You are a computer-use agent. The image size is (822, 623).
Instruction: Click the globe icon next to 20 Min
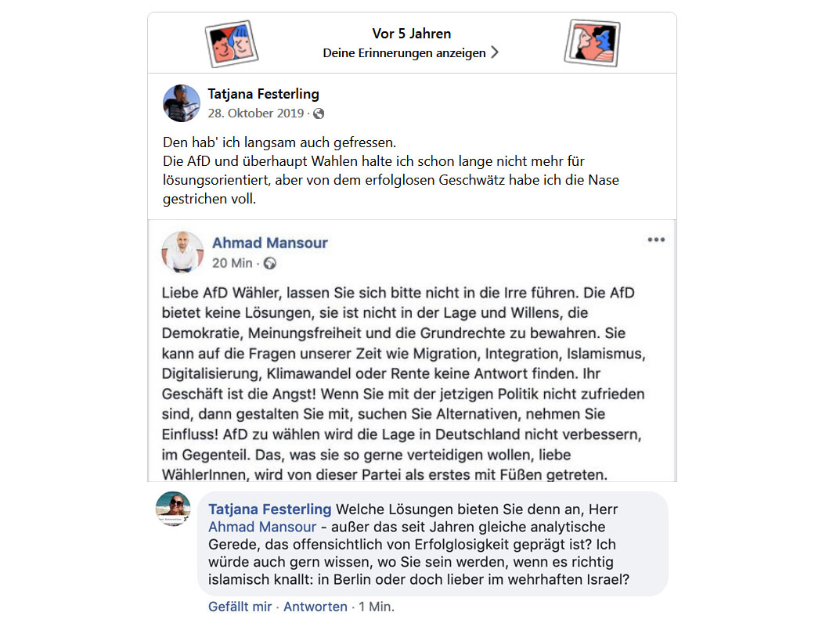(270, 263)
